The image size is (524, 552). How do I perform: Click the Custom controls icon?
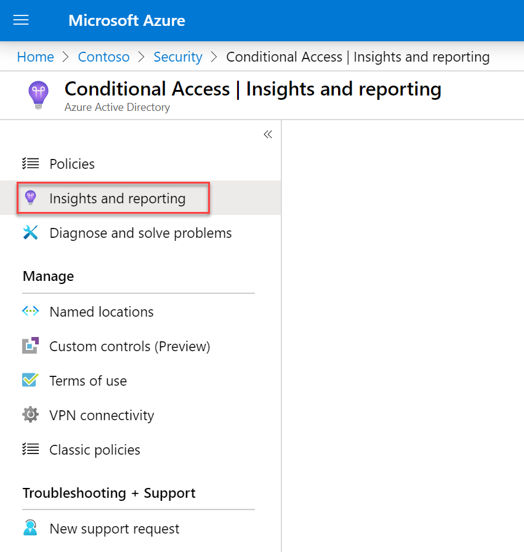coord(31,346)
